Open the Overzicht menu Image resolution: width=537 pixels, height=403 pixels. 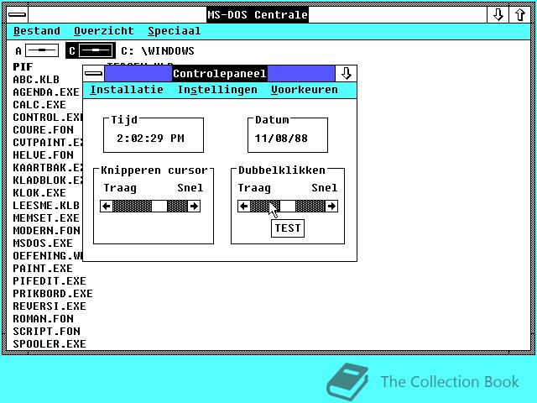point(104,31)
